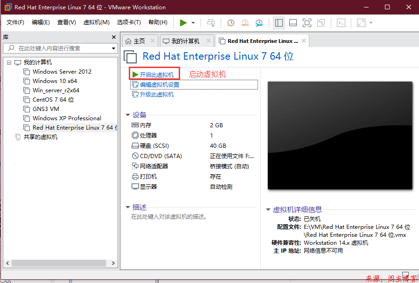
Task: Revert to snapshot using the orange-arrow clock icon
Action: tap(245, 23)
